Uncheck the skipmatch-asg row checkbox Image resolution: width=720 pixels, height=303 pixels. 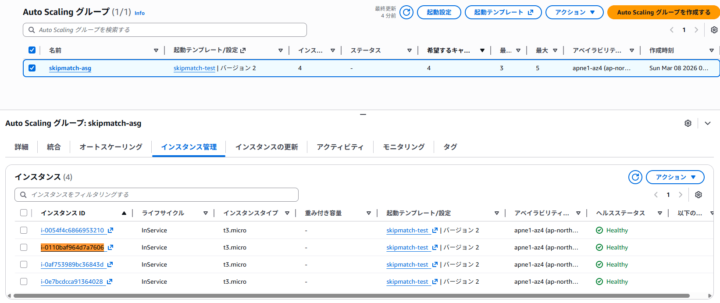(32, 68)
